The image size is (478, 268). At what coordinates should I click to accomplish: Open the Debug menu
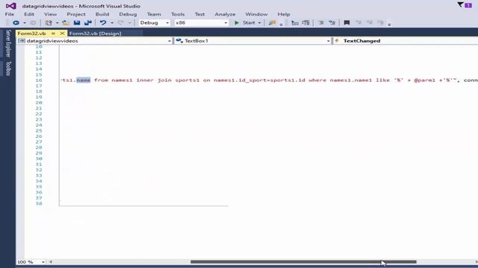pyautogui.click(x=128, y=14)
